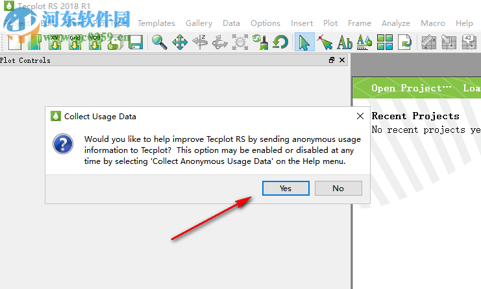Click the Open Project link
This screenshot has width=481, height=289.
point(411,88)
